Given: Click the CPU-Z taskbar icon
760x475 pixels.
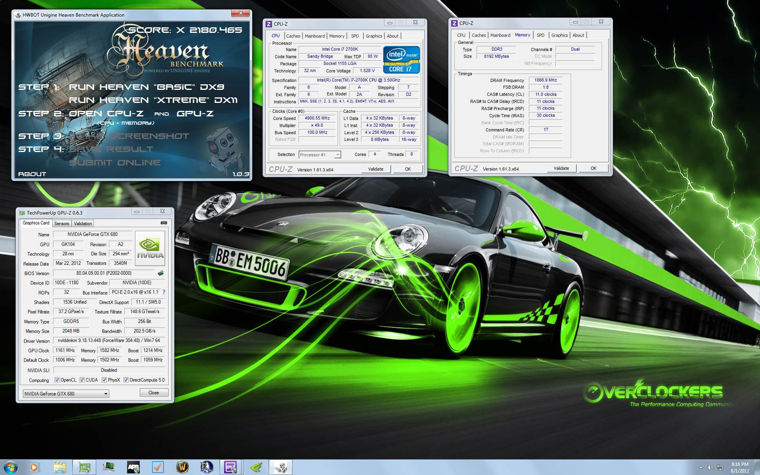Looking at the screenshot, I should click(x=230, y=467).
